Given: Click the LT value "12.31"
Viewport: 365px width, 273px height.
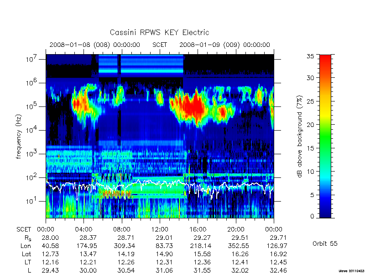Looking at the screenshot, I should 164,262.
